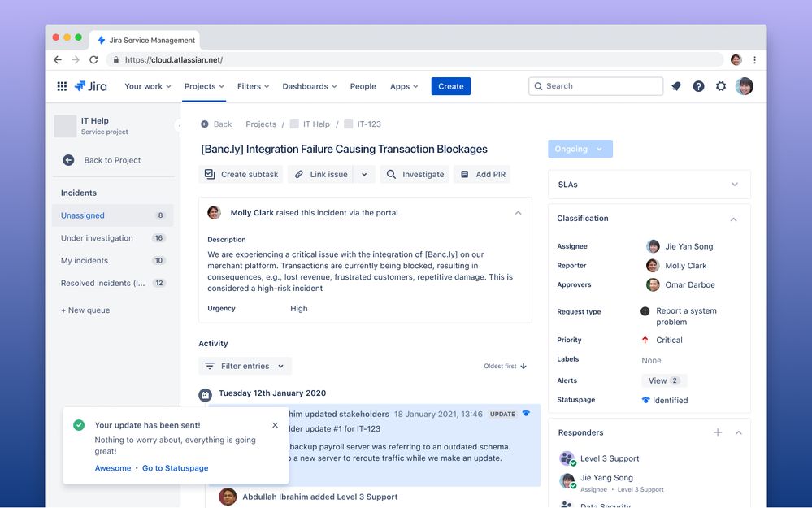Image resolution: width=812 pixels, height=508 pixels.
Task: Open the Help question mark icon
Action: (698, 86)
